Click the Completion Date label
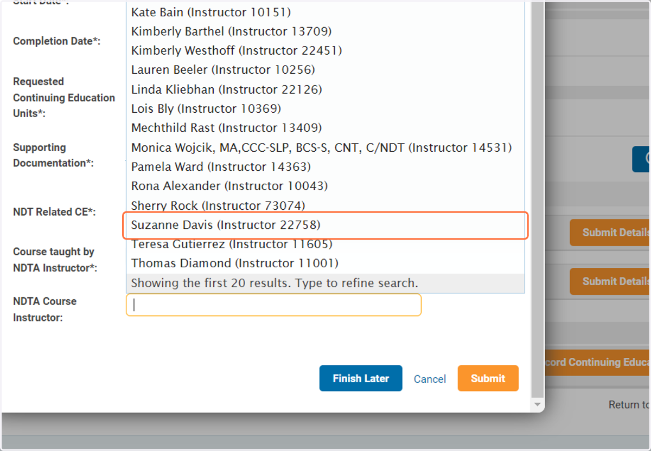Image resolution: width=651 pixels, height=451 pixels. point(57,41)
